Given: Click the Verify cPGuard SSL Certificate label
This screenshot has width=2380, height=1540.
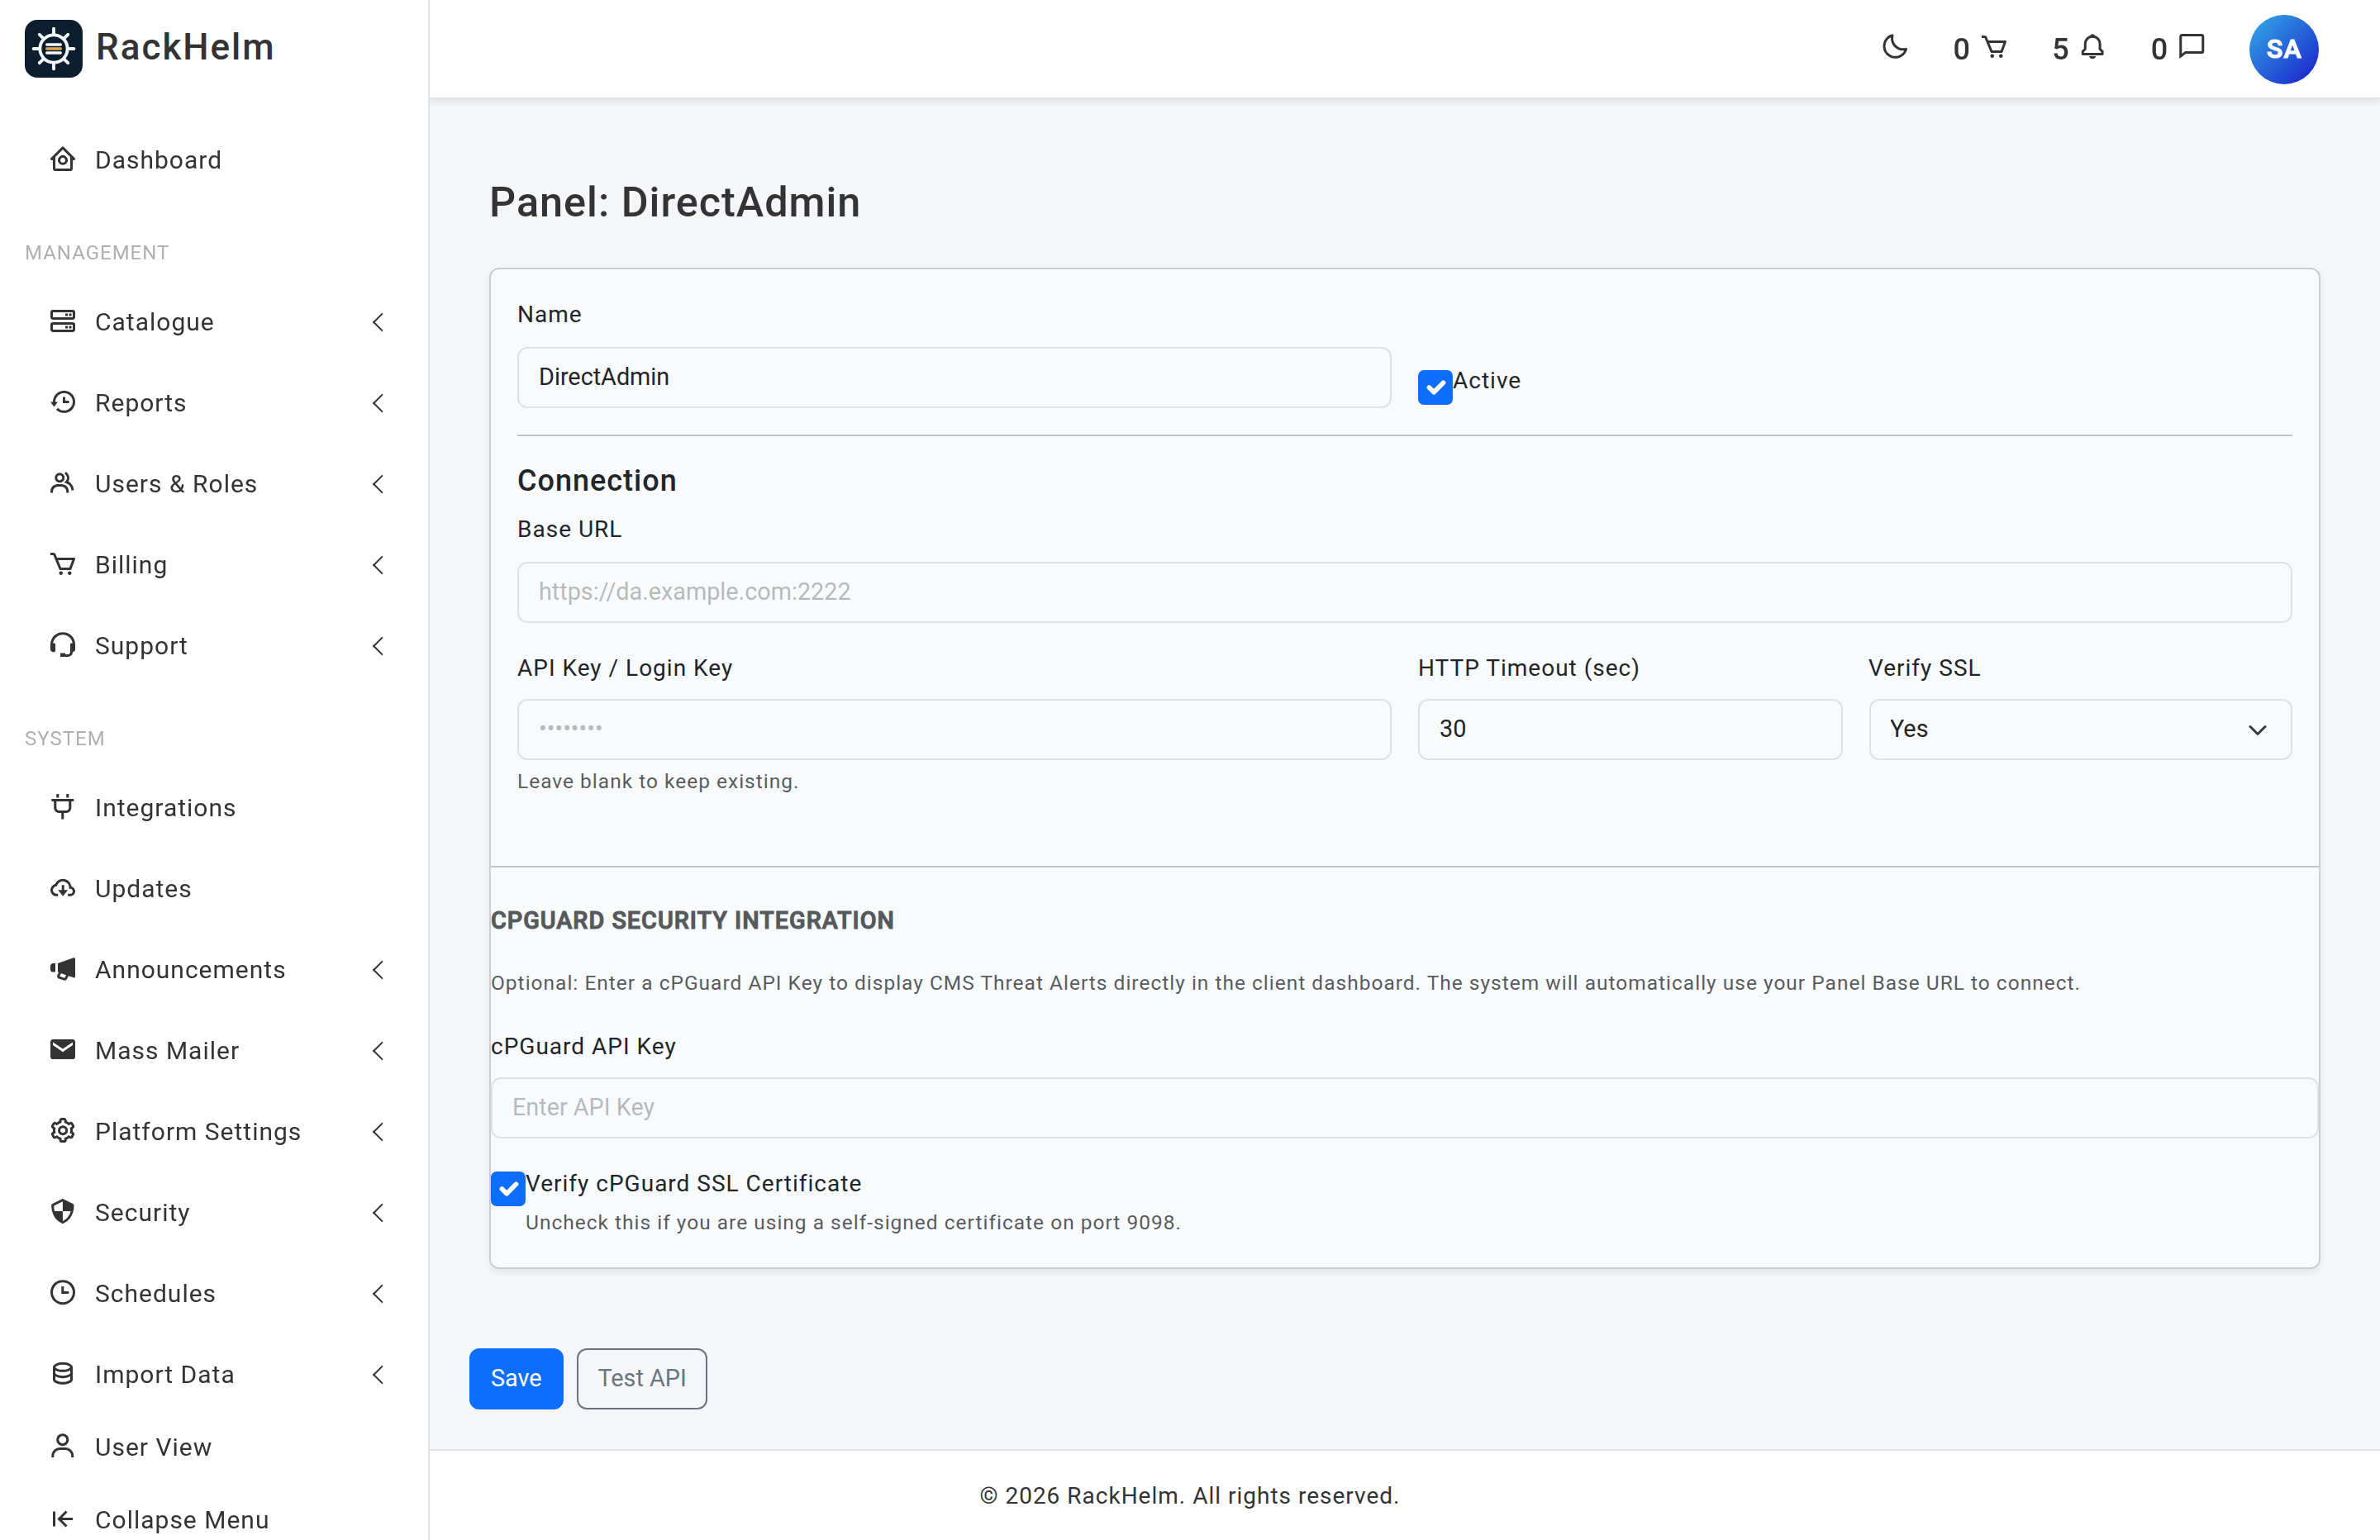Looking at the screenshot, I should point(693,1183).
